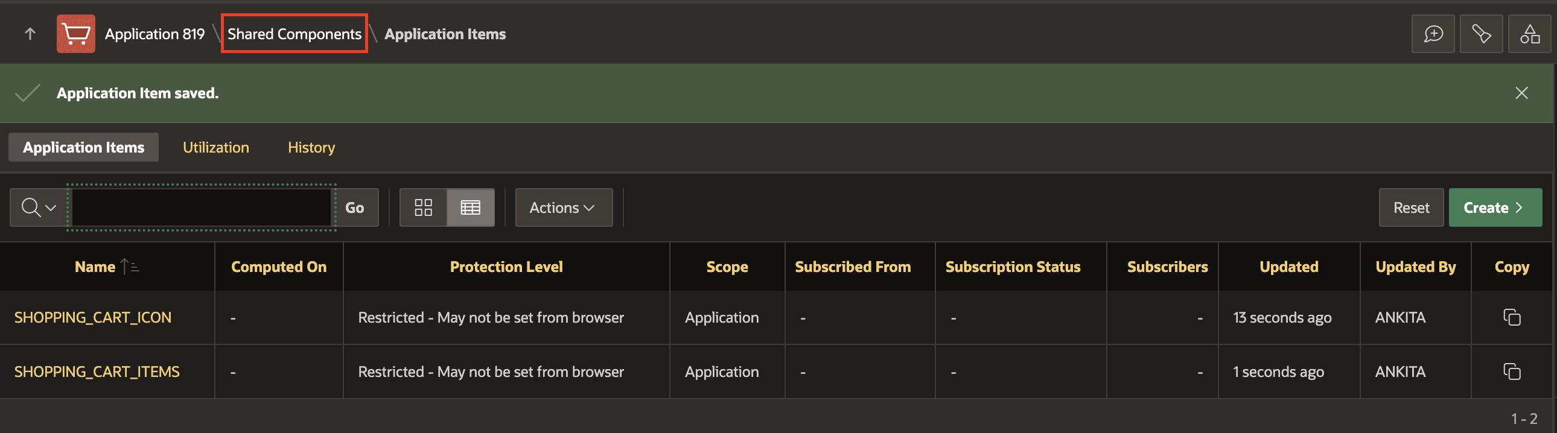Focus the search text field

click(x=202, y=207)
